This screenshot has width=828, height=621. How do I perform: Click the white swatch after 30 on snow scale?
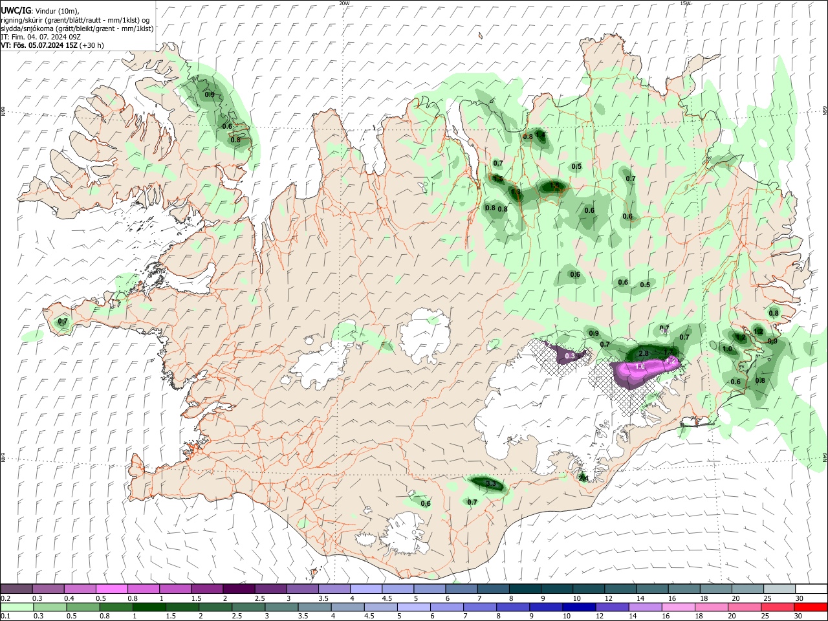coord(811,589)
